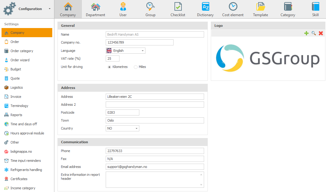
Task: Open Time and days off settings
Action: 27,124
